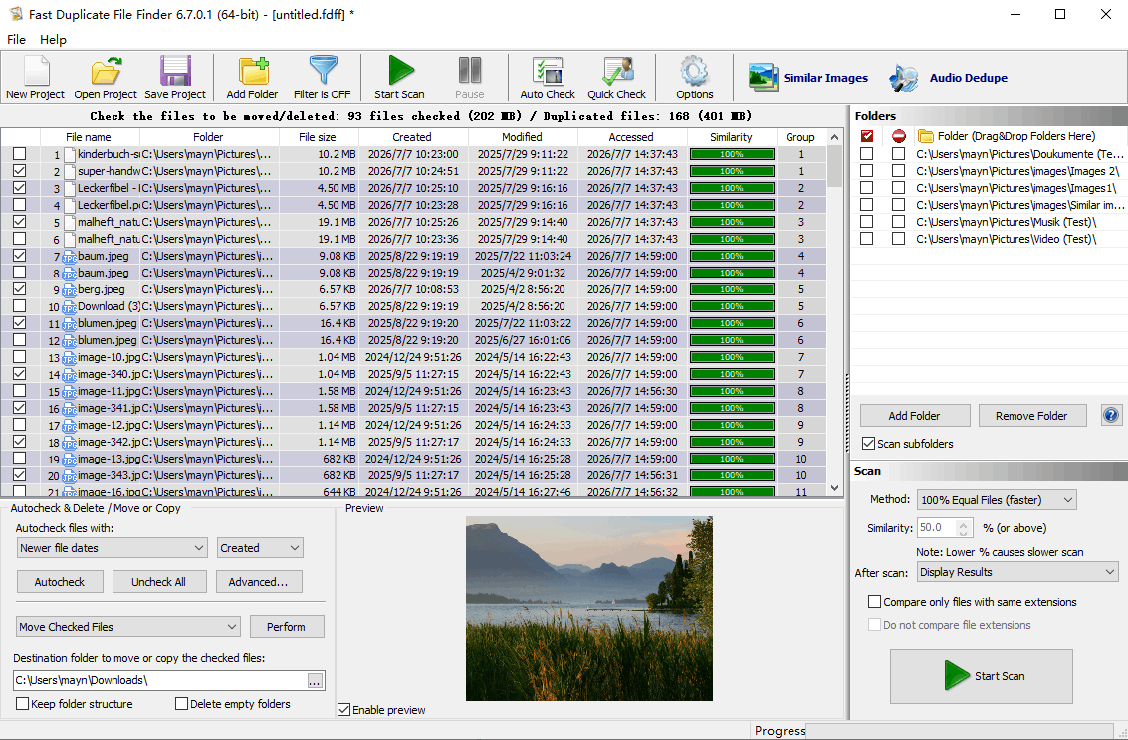The image size is (1128, 740).
Task: Open the File menu
Action: (16, 40)
